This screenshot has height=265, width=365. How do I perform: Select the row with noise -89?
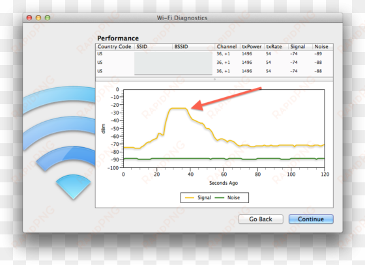tap(214, 53)
